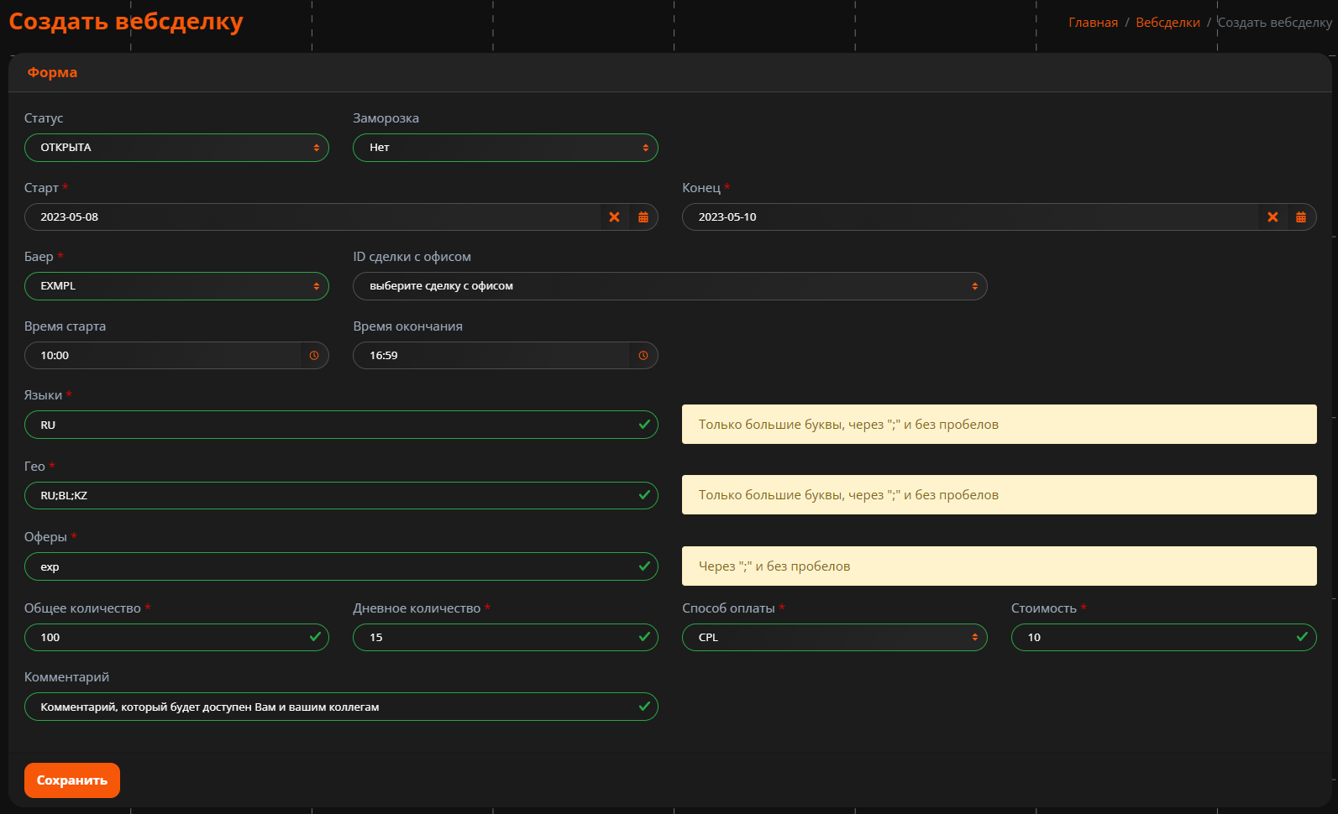Image resolution: width=1338 pixels, height=814 pixels.
Task: Click the Форма panel heading
Action: 52,72
